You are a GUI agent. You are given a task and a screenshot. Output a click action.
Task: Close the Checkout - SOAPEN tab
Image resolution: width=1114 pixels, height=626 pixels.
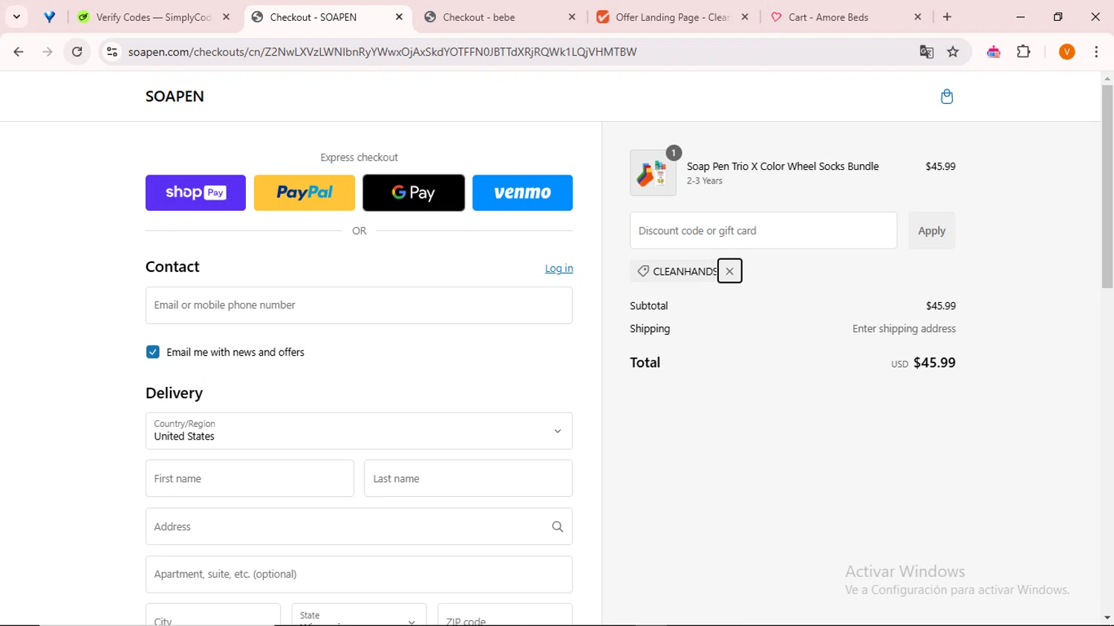tap(399, 17)
